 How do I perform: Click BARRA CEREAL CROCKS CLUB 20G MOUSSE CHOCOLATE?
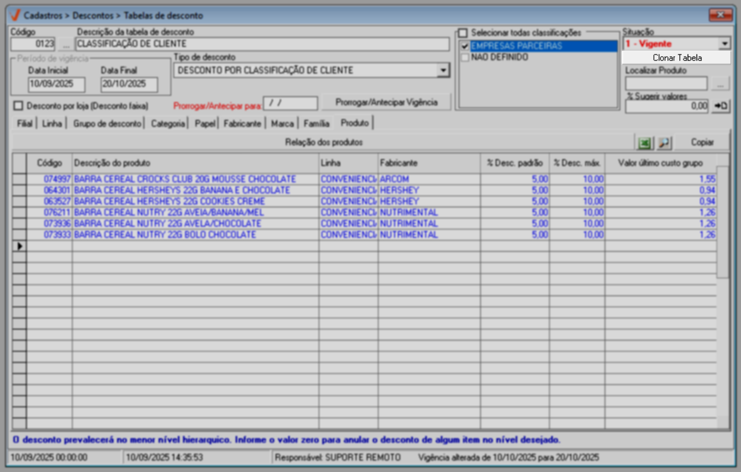185,179
